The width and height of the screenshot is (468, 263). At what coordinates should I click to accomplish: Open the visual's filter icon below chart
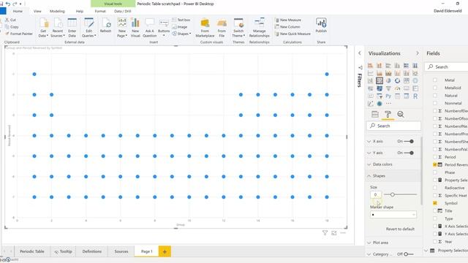point(325,233)
